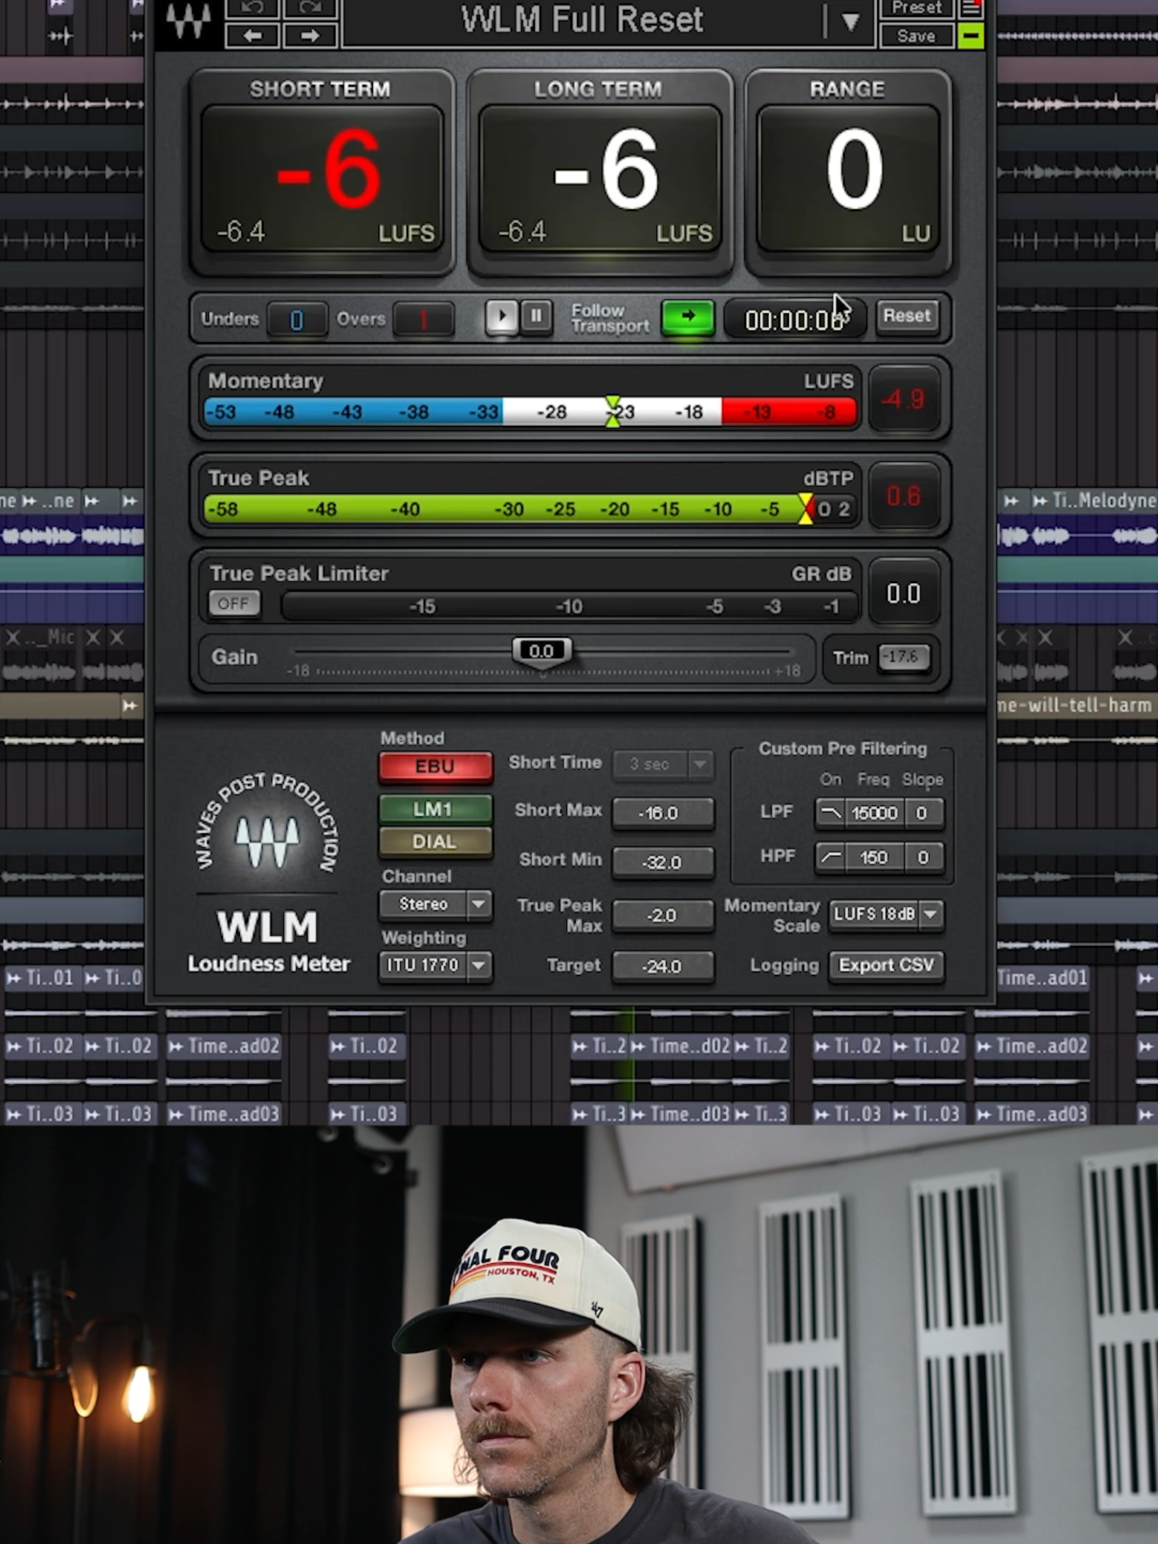Toggle the HPF filter on icon

coord(831,857)
